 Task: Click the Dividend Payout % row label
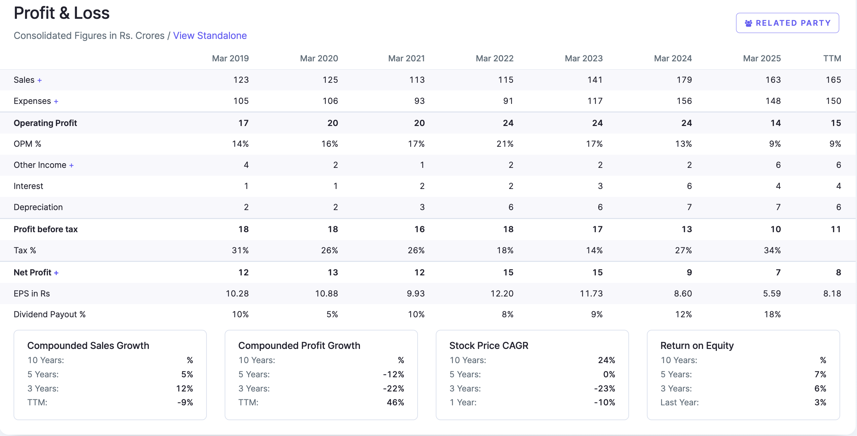pyautogui.click(x=50, y=314)
